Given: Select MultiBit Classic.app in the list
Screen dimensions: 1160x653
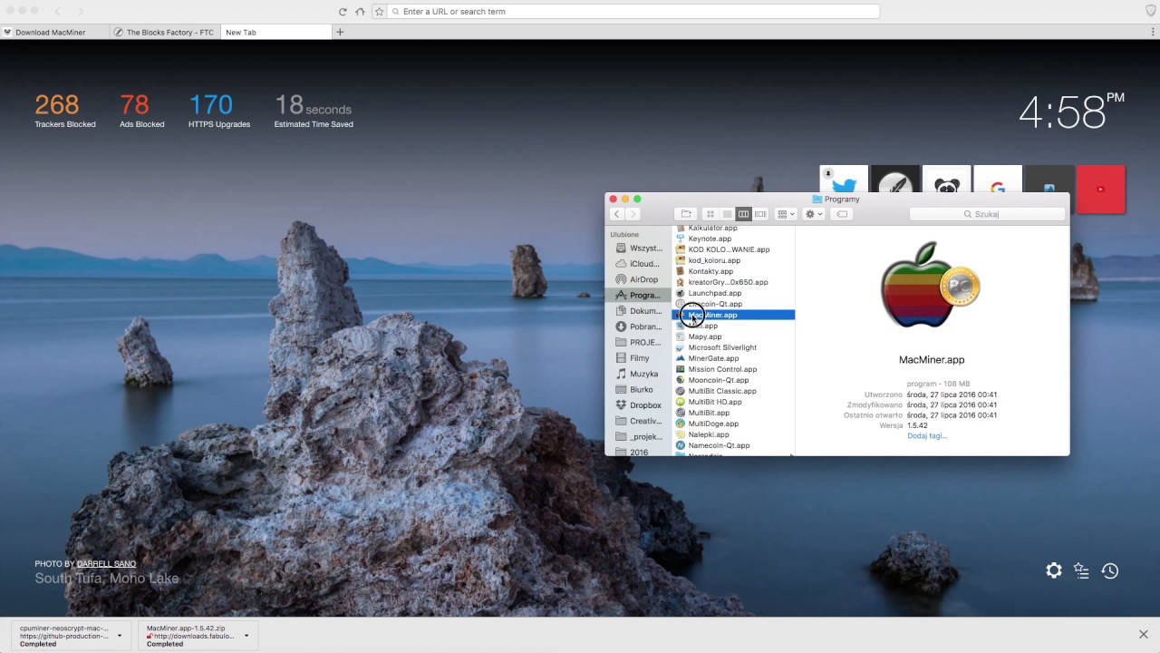Looking at the screenshot, I should 733,391.
